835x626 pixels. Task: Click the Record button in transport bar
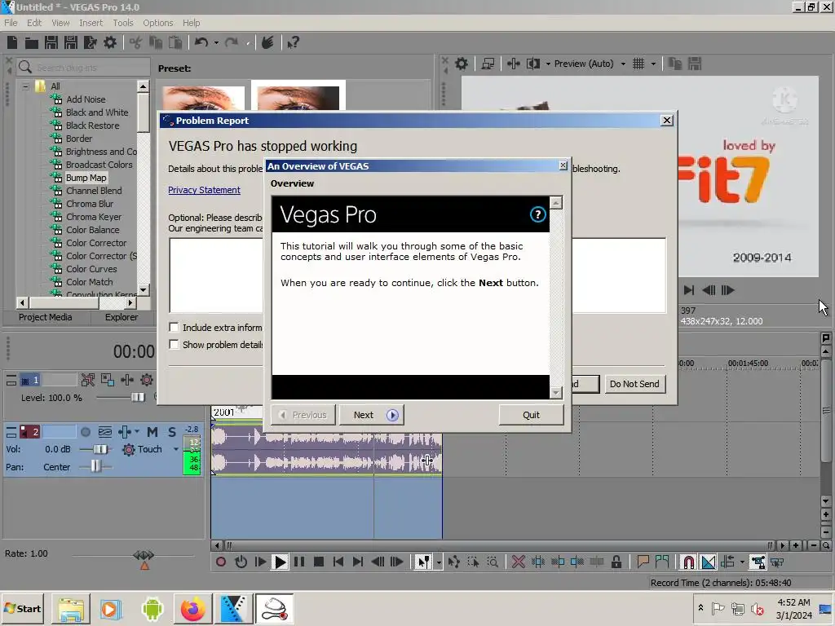pyautogui.click(x=220, y=562)
